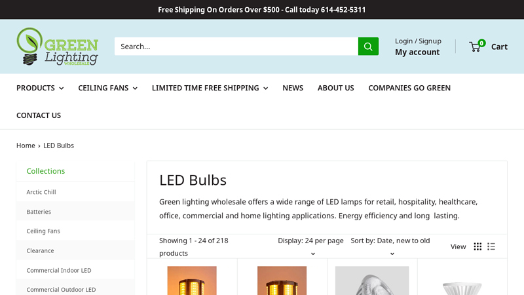The width and height of the screenshot is (524, 295).
Task: Open the NEWS menu item
Action: (x=293, y=88)
